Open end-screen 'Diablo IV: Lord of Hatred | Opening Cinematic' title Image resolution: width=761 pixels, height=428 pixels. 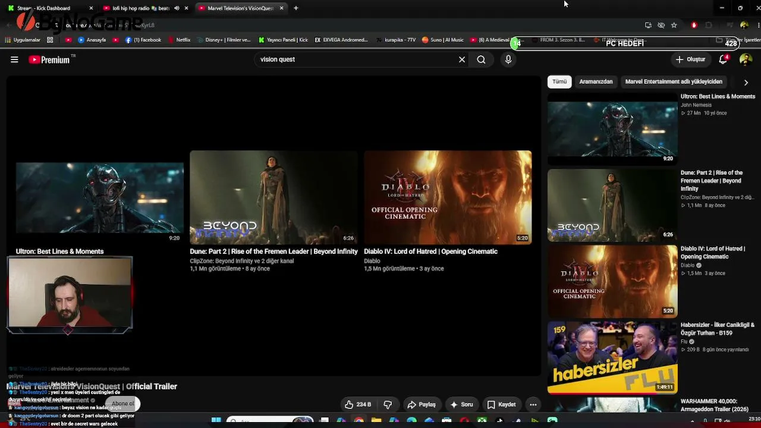(x=430, y=251)
